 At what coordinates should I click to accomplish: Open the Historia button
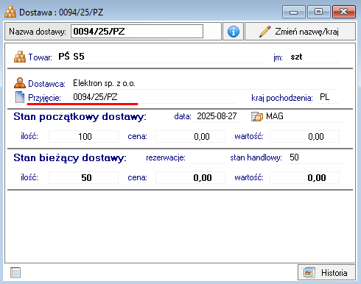(x=326, y=272)
